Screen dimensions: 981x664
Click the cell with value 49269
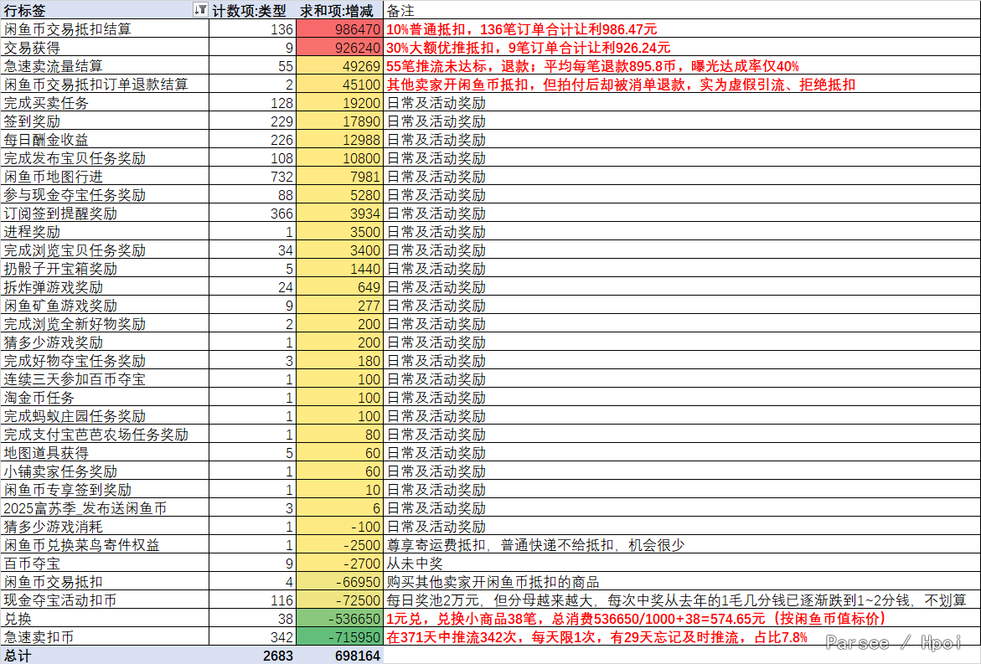coord(339,65)
